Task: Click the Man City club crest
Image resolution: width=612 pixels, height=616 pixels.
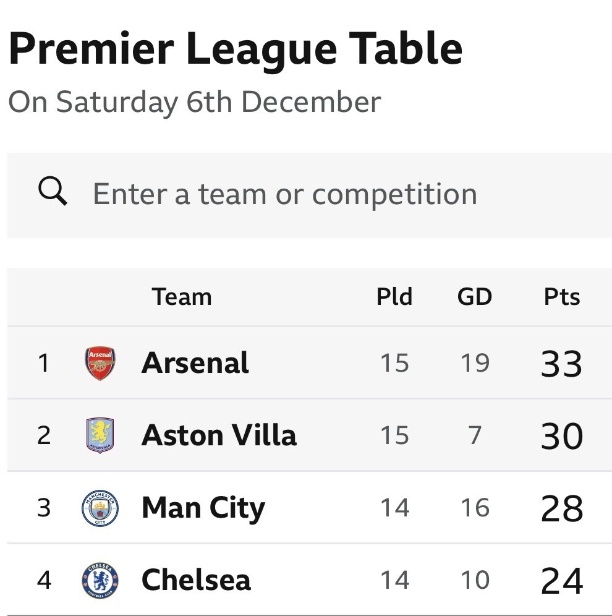Action: pos(100,508)
